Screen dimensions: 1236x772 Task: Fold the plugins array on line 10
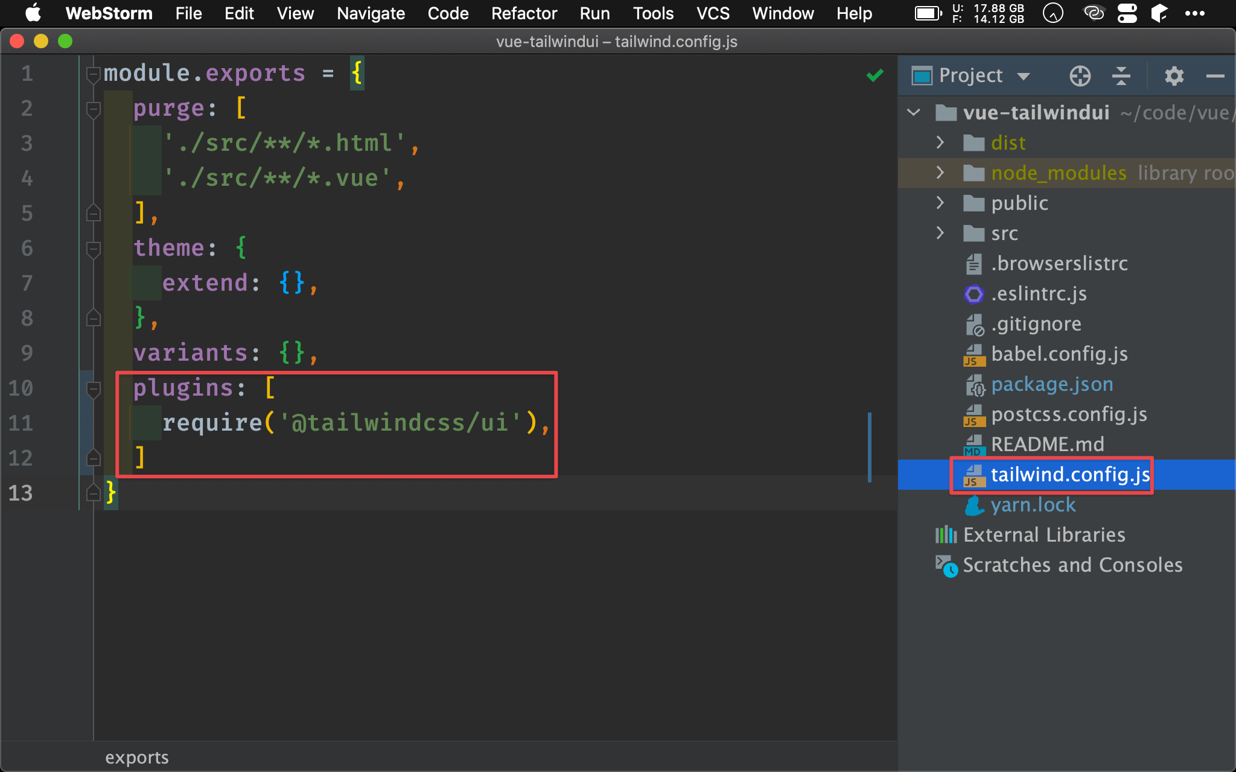point(93,390)
